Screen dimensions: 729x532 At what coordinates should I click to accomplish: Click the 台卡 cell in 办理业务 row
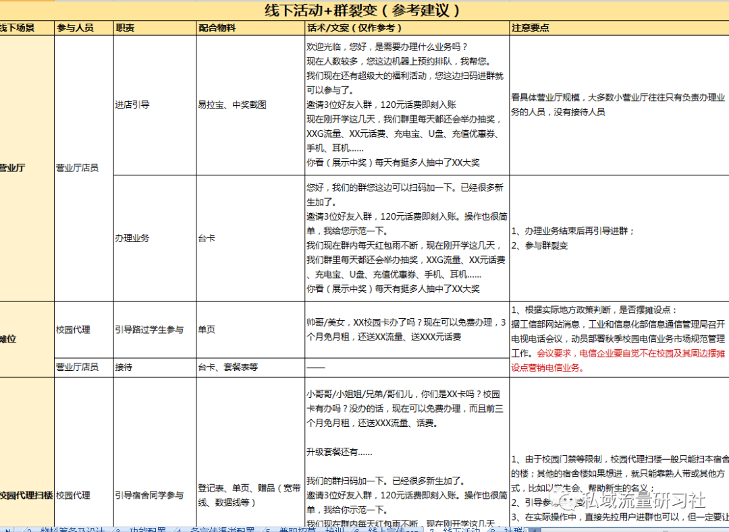tap(250, 239)
